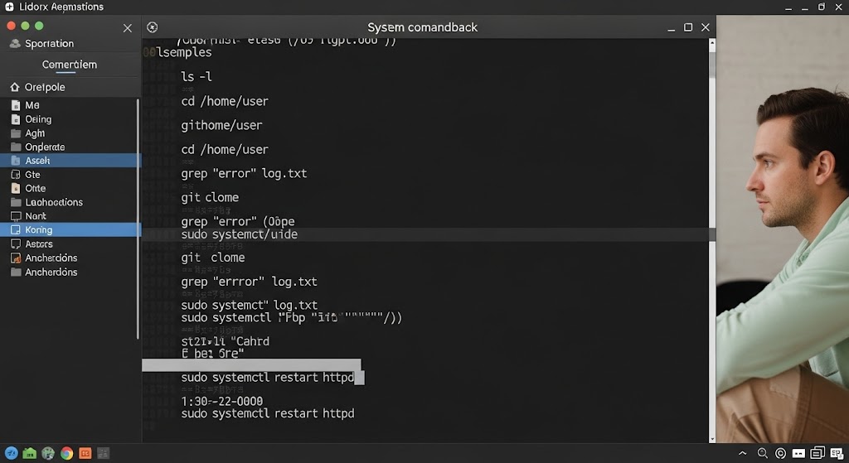Open the globe-like third taskbar icon

(x=48, y=453)
